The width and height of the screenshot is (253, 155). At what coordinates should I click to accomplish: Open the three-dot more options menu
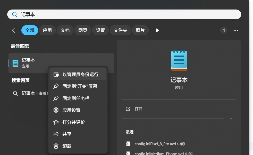point(236,30)
